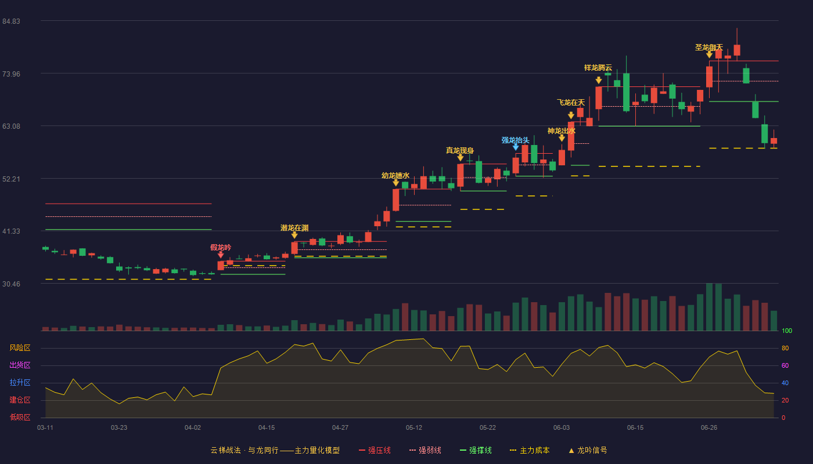The width and height of the screenshot is (813, 464).
Task: Click the 风险区 zone label
Action: [x=20, y=348]
